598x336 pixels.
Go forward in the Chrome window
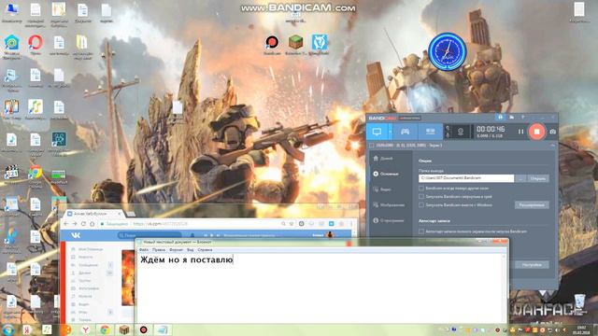click(x=75, y=224)
